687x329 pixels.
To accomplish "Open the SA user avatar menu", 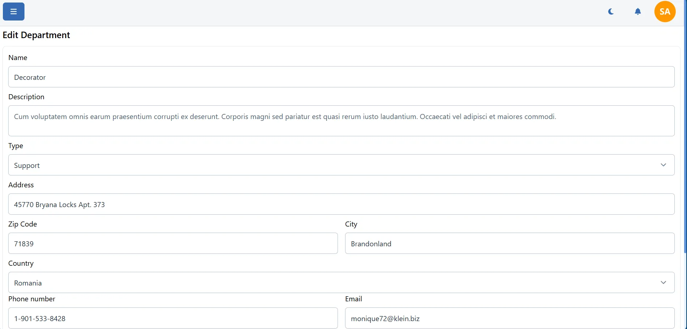I will (665, 12).
